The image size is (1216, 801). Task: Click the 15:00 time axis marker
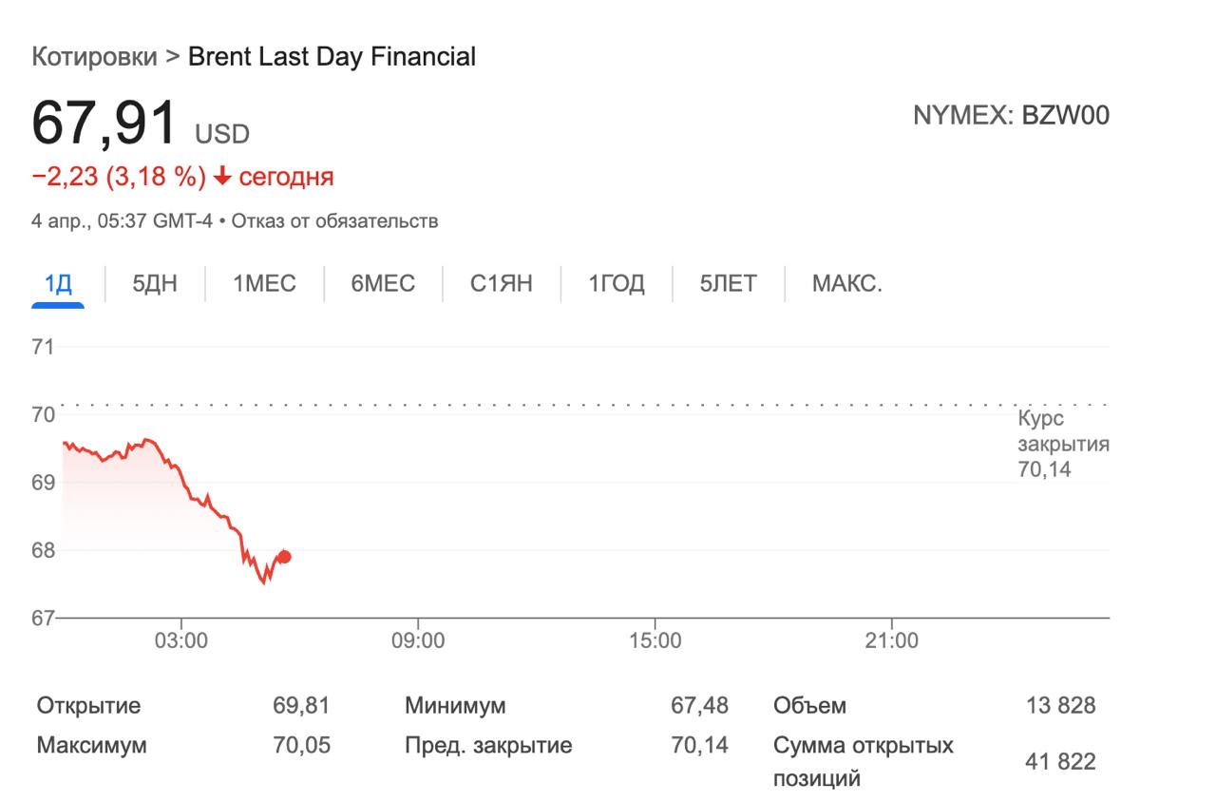pyautogui.click(x=655, y=641)
